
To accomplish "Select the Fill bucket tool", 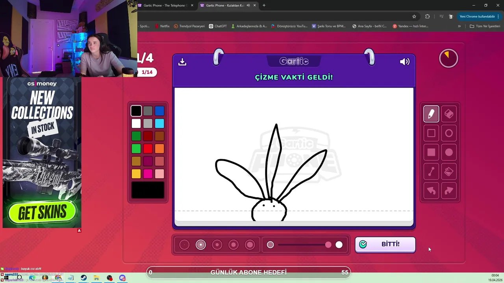I will coord(449,172).
